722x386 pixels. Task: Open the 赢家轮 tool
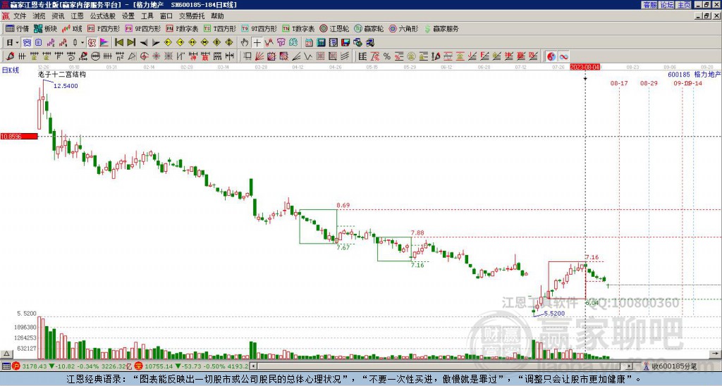point(369,28)
